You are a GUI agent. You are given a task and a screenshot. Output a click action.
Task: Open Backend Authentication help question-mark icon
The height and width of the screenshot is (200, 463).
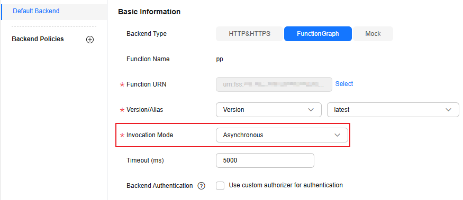click(x=202, y=186)
